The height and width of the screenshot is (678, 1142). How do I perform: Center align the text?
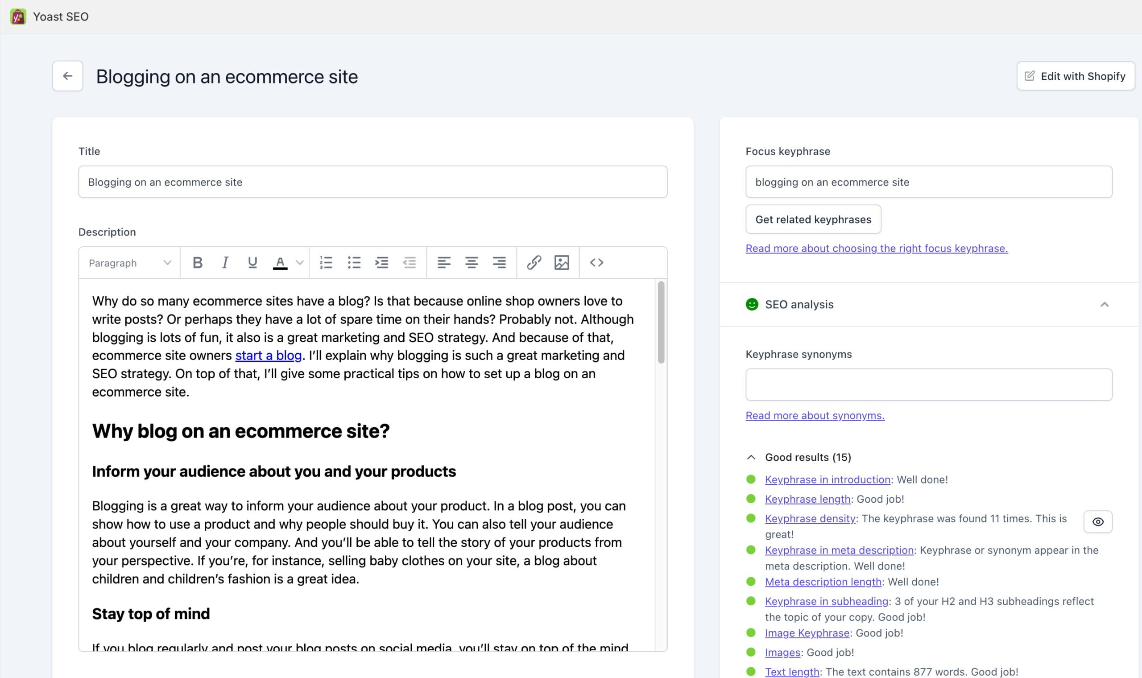472,263
